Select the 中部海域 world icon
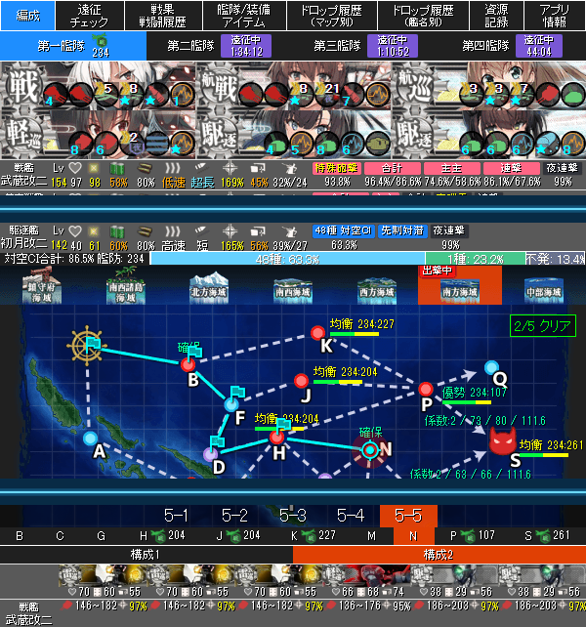The height and width of the screenshot is (627, 586). click(x=544, y=290)
